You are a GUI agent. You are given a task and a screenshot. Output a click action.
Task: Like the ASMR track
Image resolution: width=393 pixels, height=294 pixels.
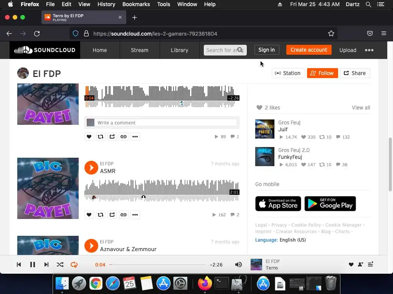tap(89, 214)
